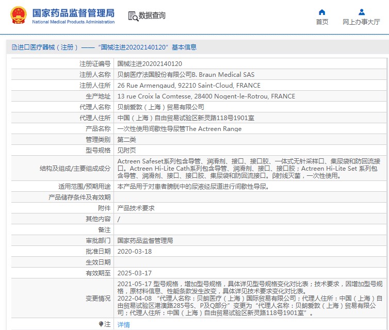Open the 详情 details link
Screen dimensions: 389x330
[123, 324]
